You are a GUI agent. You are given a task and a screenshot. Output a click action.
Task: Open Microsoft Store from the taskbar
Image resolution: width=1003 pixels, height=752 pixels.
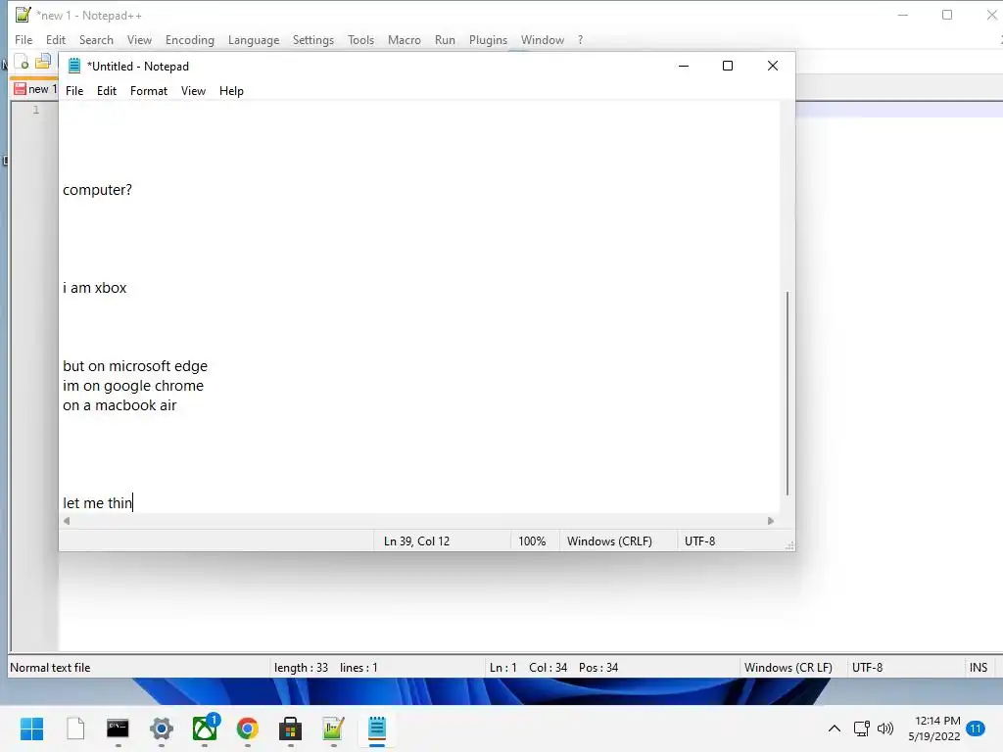pyautogui.click(x=290, y=728)
